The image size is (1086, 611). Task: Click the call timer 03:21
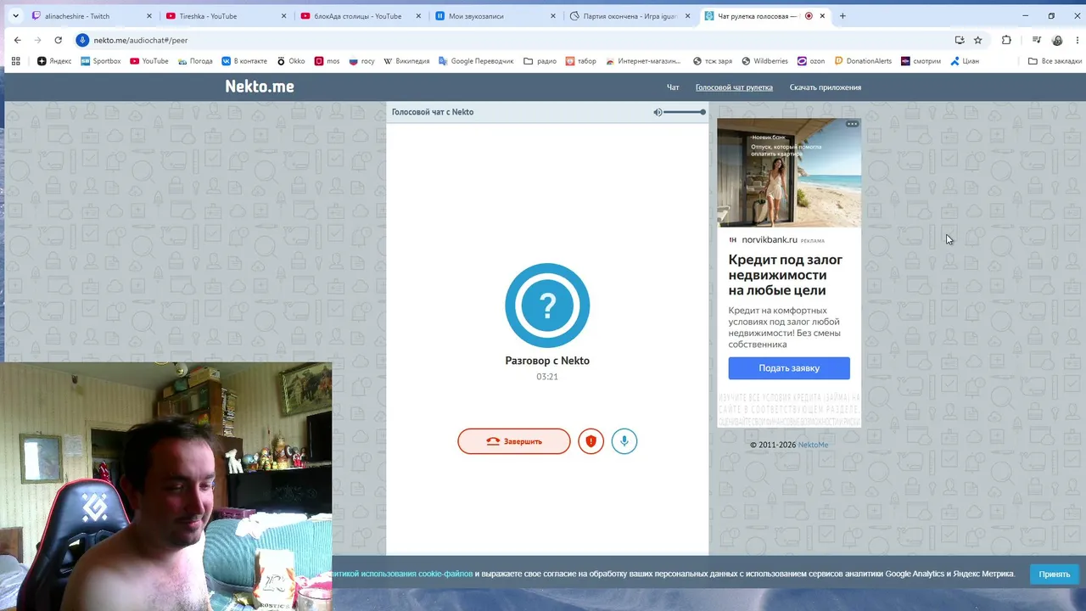pyautogui.click(x=547, y=377)
